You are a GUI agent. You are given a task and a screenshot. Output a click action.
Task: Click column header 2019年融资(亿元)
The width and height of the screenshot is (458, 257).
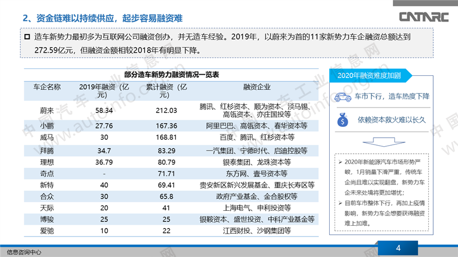104,91
